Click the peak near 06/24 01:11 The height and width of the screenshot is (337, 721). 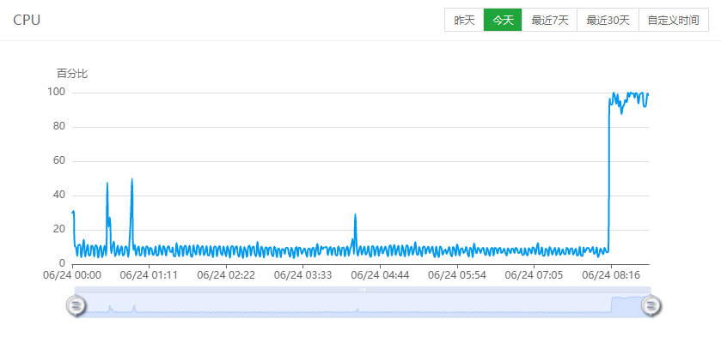pos(131,179)
